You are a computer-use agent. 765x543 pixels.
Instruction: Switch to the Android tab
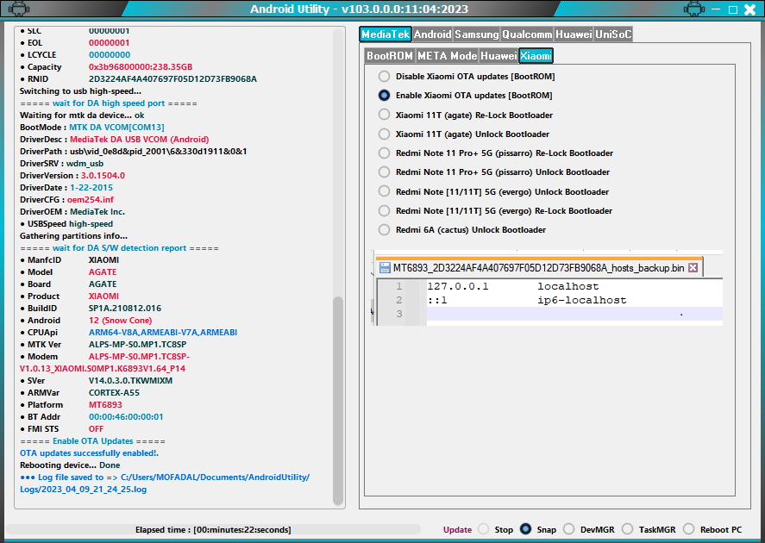click(433, 34)
